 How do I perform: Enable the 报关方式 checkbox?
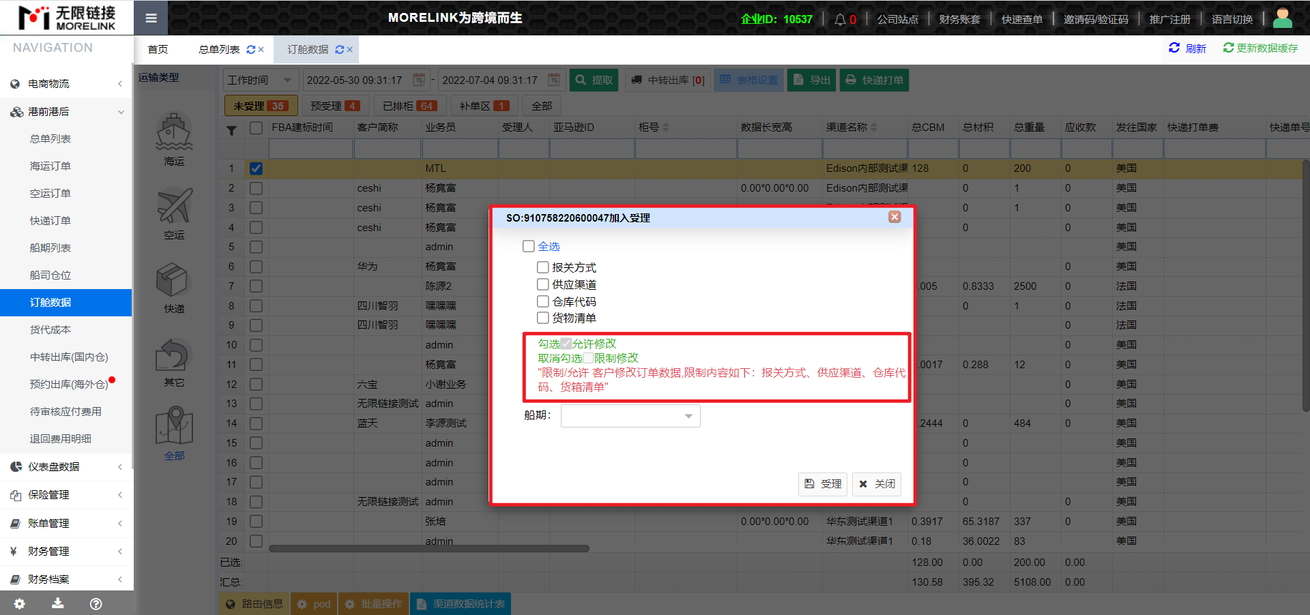[x=543, y=267]
